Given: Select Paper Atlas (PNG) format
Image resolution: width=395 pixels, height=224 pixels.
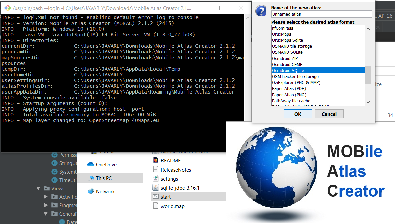Looking at the screenshot, I should (318, 95).
